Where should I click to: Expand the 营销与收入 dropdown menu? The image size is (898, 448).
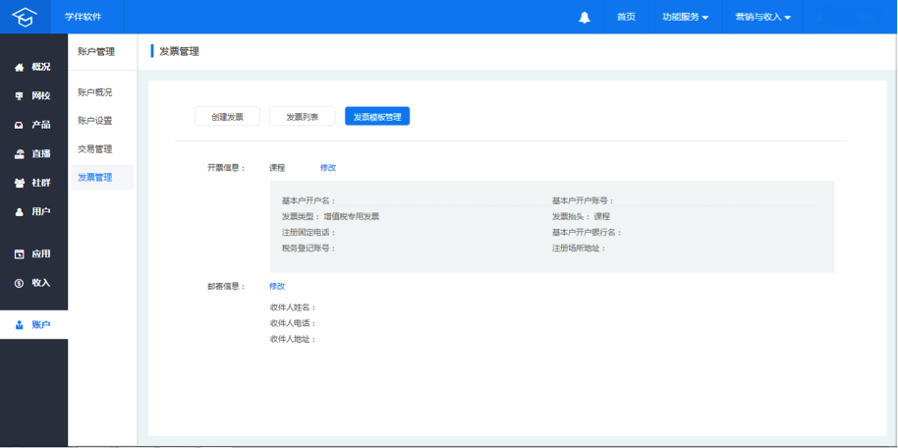tap(762, 17)
